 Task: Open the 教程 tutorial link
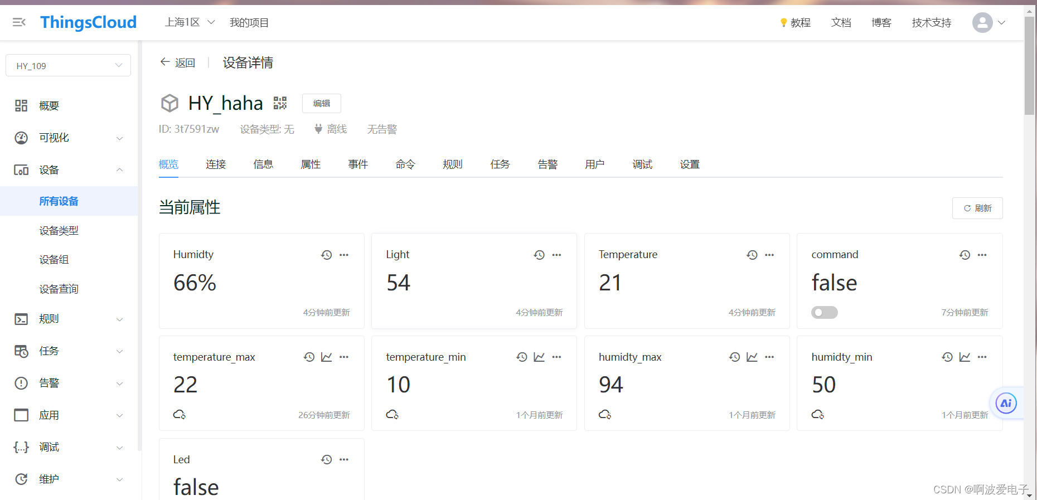(796, 22)
